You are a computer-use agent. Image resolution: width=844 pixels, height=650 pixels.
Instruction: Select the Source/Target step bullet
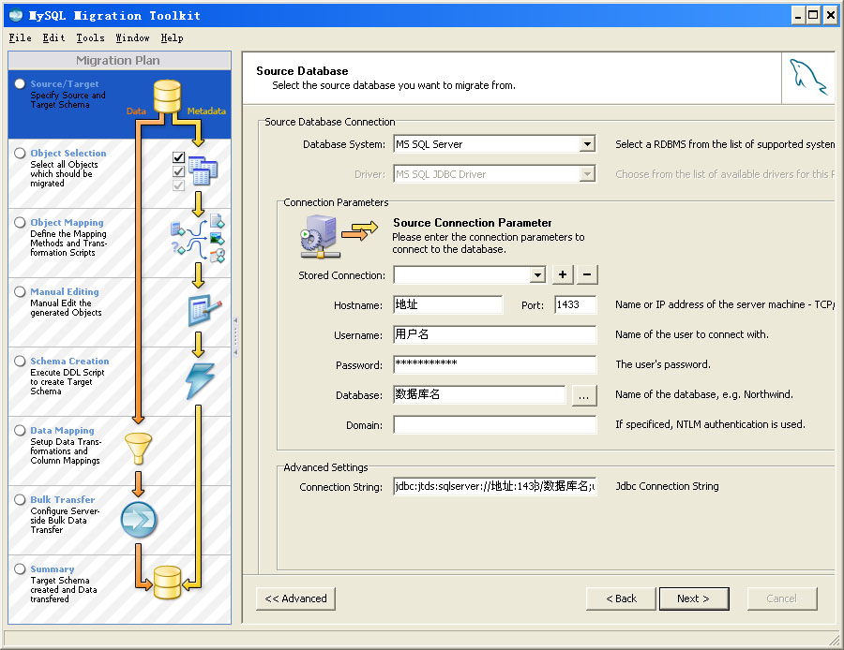pyautogui.click(x=21, y=82)
